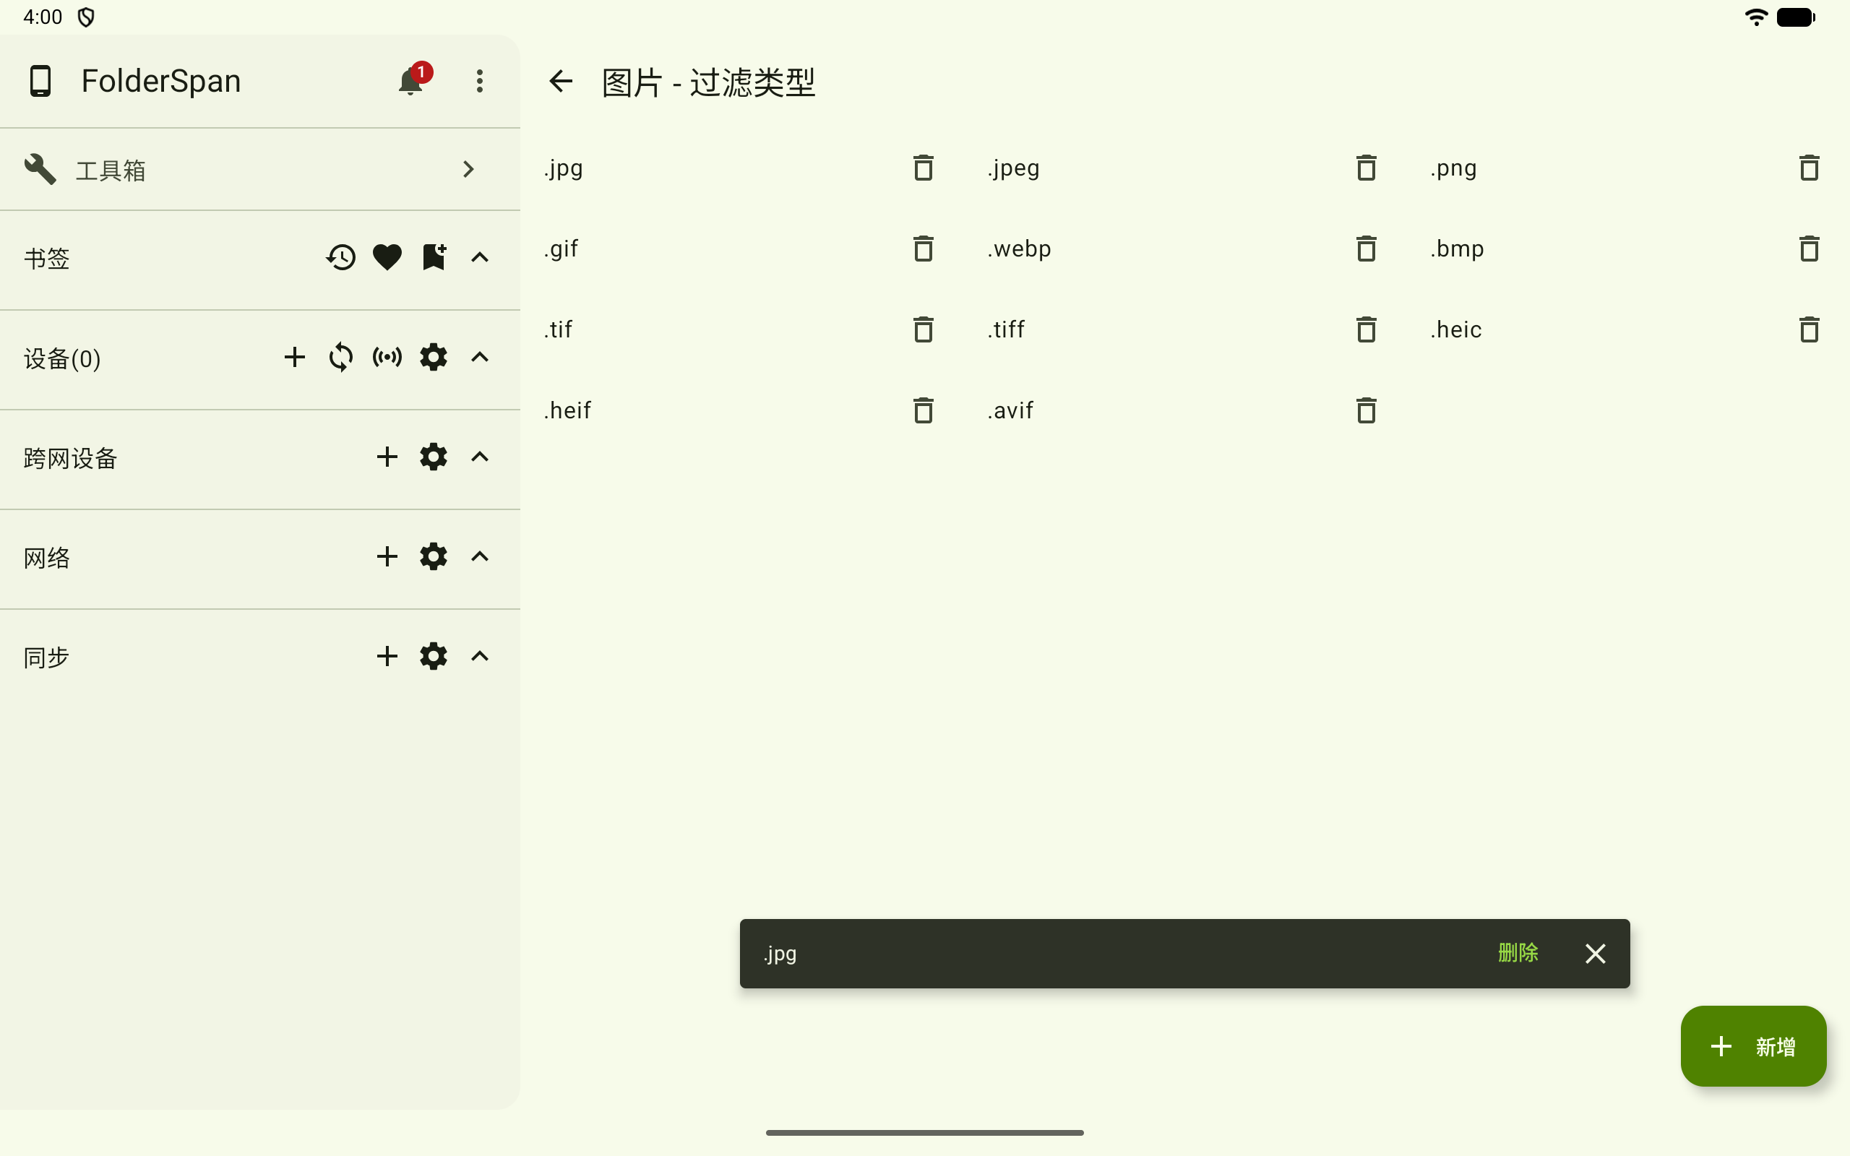The width and height of the screenshot is (1850, 1156).
Task: Select the .webp entry text
Action: click(x=1019, y=249)
